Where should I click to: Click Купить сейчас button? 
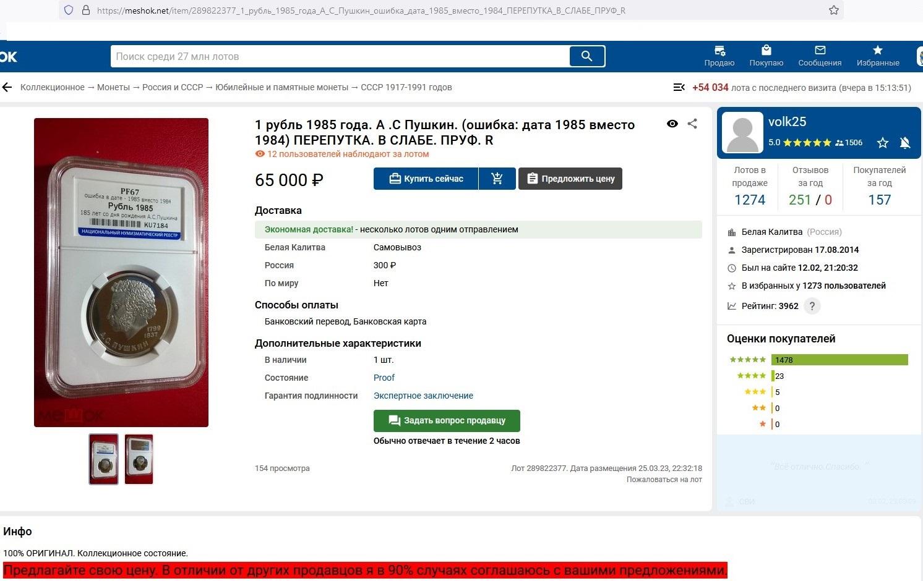click(x=426, y=179)
